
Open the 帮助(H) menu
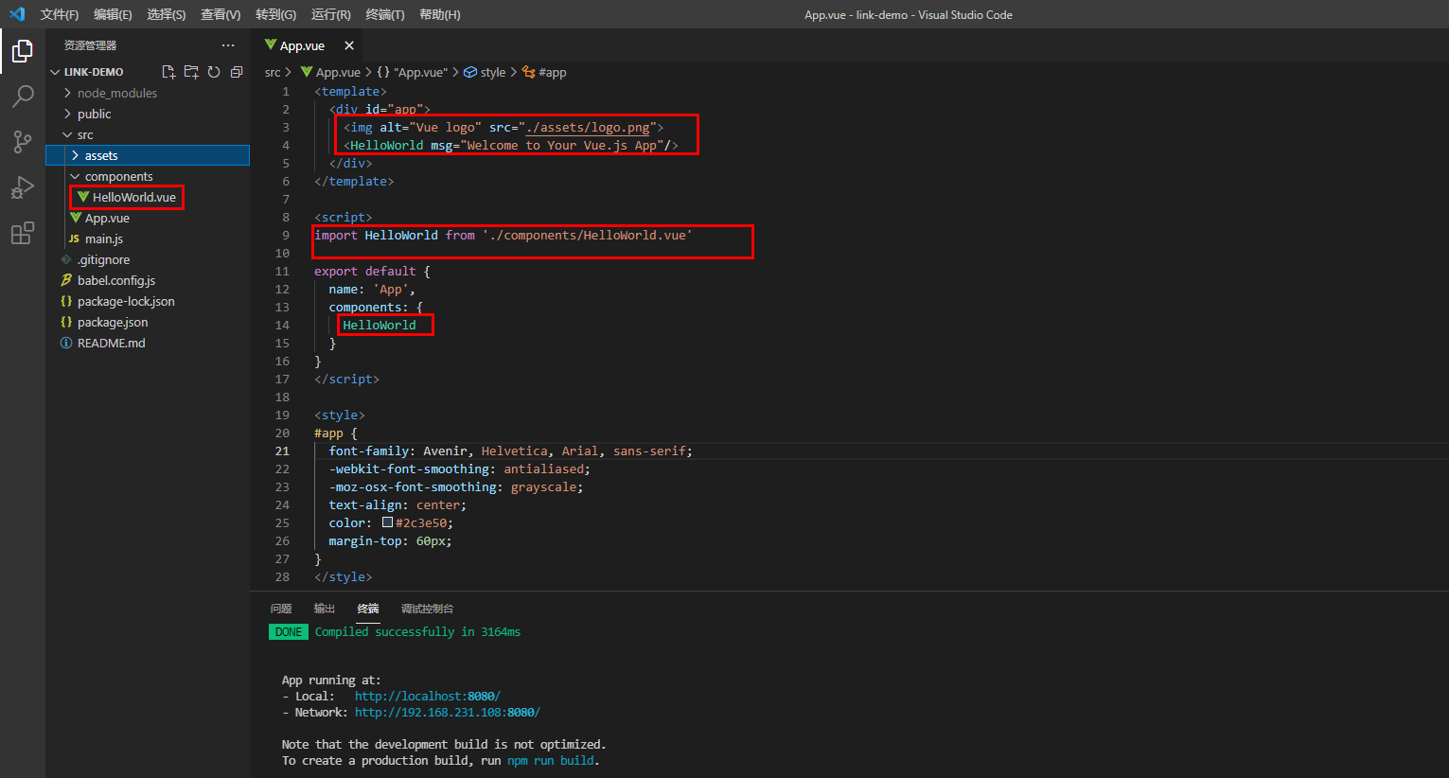[x=439, y=14]
